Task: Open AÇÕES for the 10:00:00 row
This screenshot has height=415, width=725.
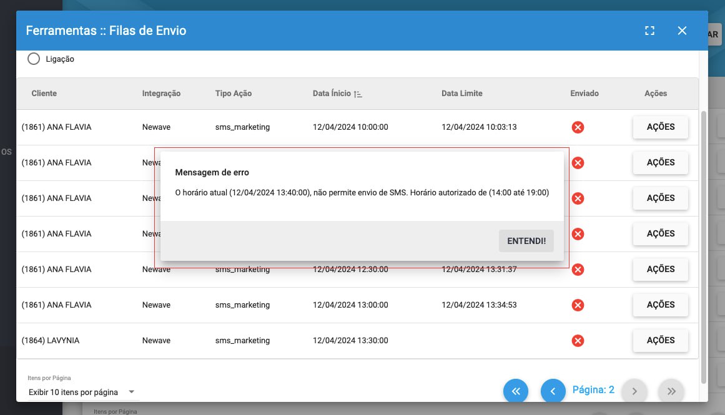Action: 660,127
